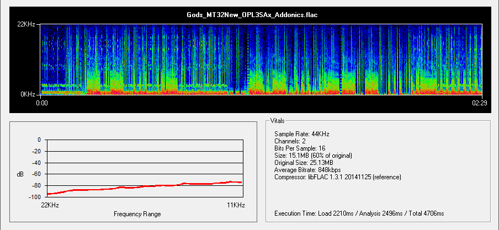Click the 11KHz label under the graph
The image size is (499, 230).
[235, 205]
